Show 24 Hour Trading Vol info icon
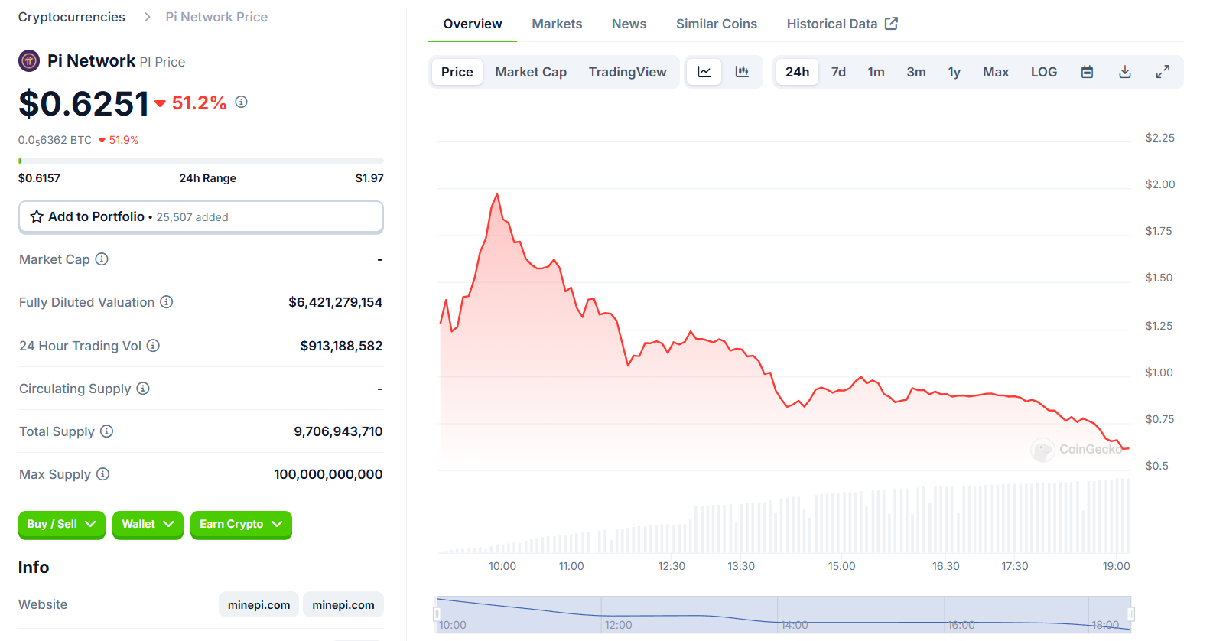Image resolution: width=1213 pixels, height=641 pixels. [153, 346]
